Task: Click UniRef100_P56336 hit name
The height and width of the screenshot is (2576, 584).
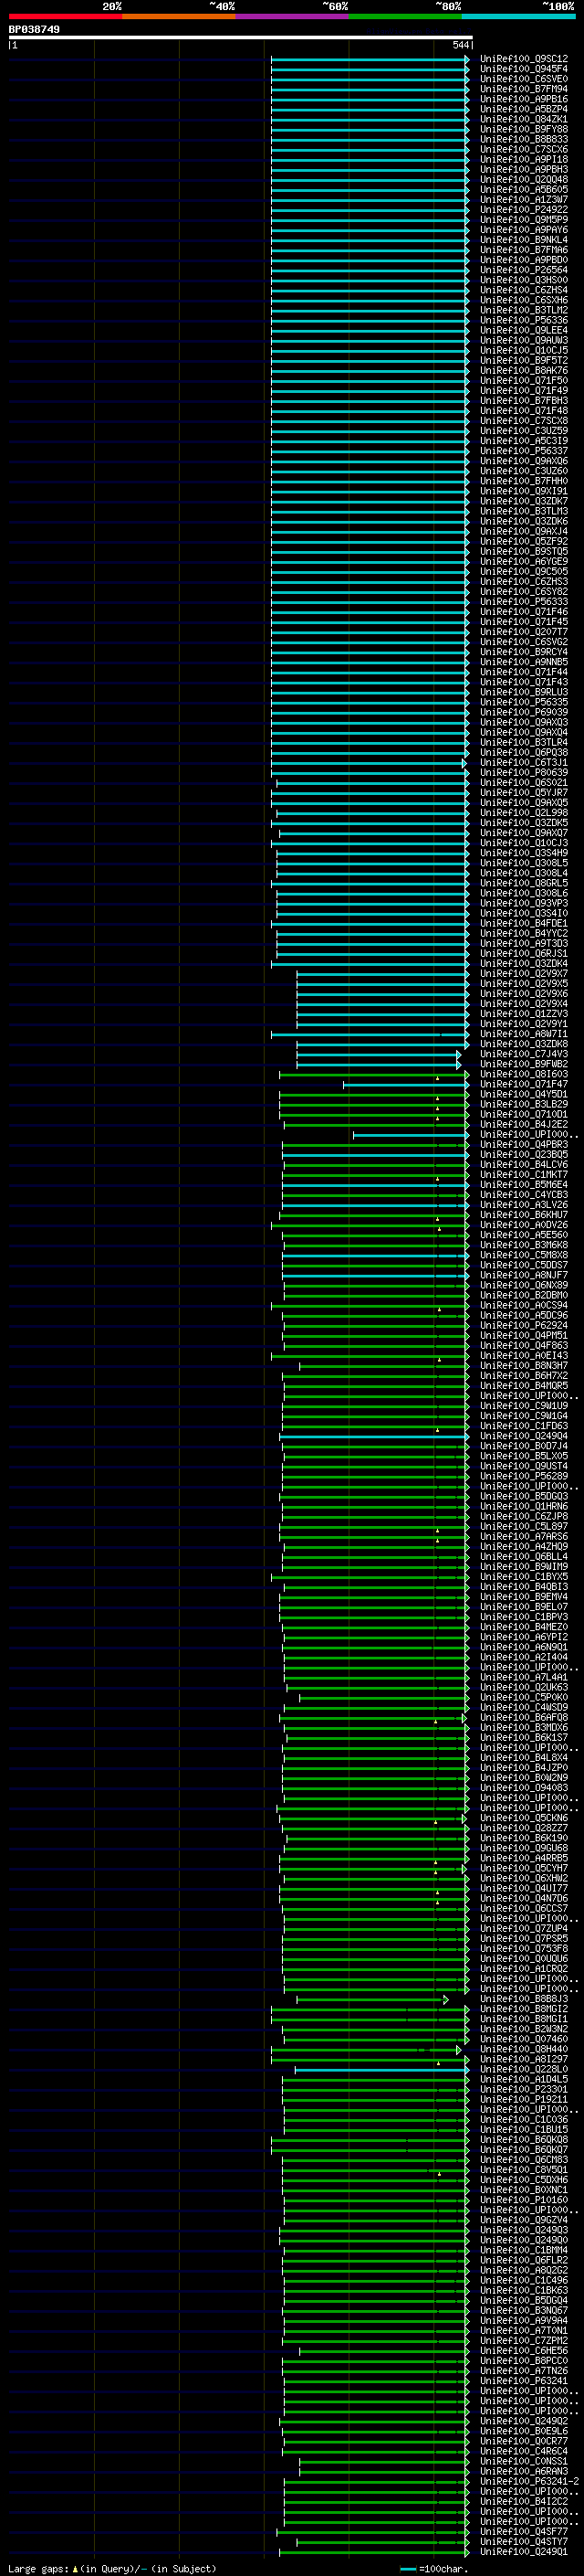Action: [523, 320]
